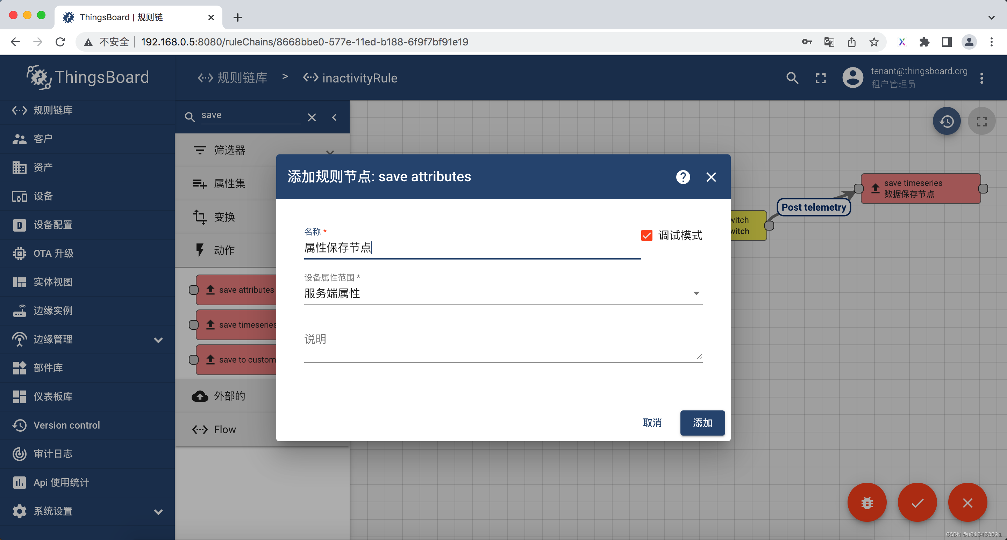1007x540 pixels.
Task: Expand the 变换 transformation node group
Action: coord(226,217)
